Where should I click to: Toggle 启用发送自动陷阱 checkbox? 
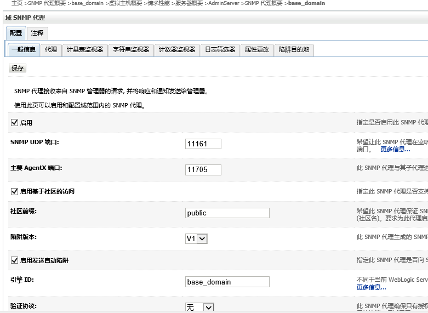[x=14, y=260]
